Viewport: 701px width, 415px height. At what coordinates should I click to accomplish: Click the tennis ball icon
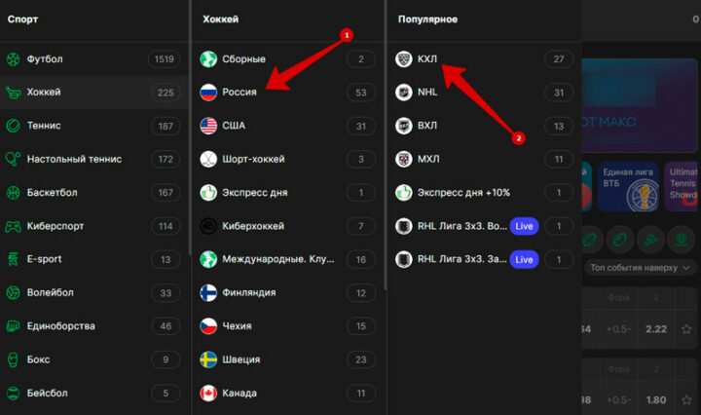(x=14, y=126)
